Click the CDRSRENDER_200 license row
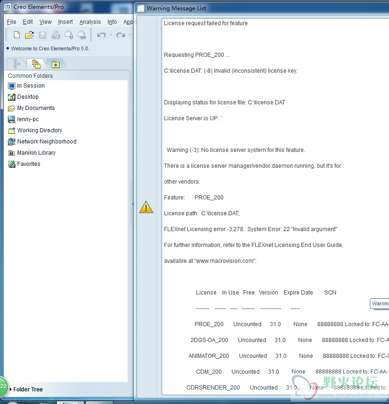Screen dimensions: 389x404 click(x=287, y=388)
